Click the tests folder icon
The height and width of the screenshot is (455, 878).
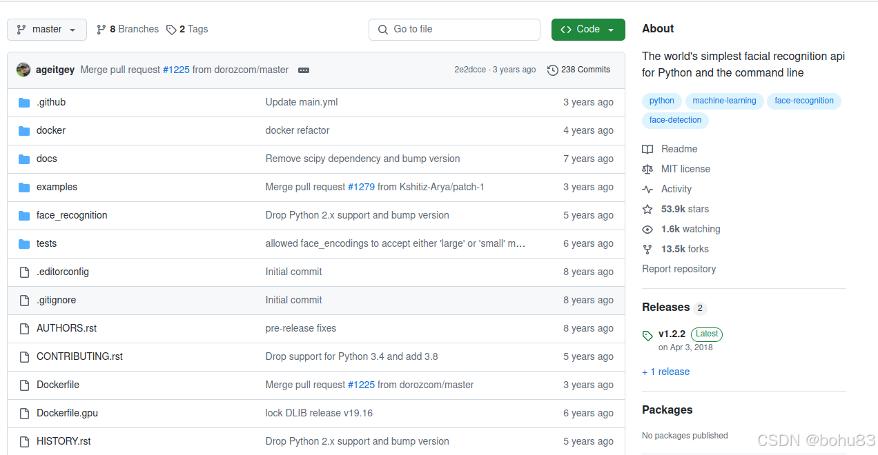point(24,243)
